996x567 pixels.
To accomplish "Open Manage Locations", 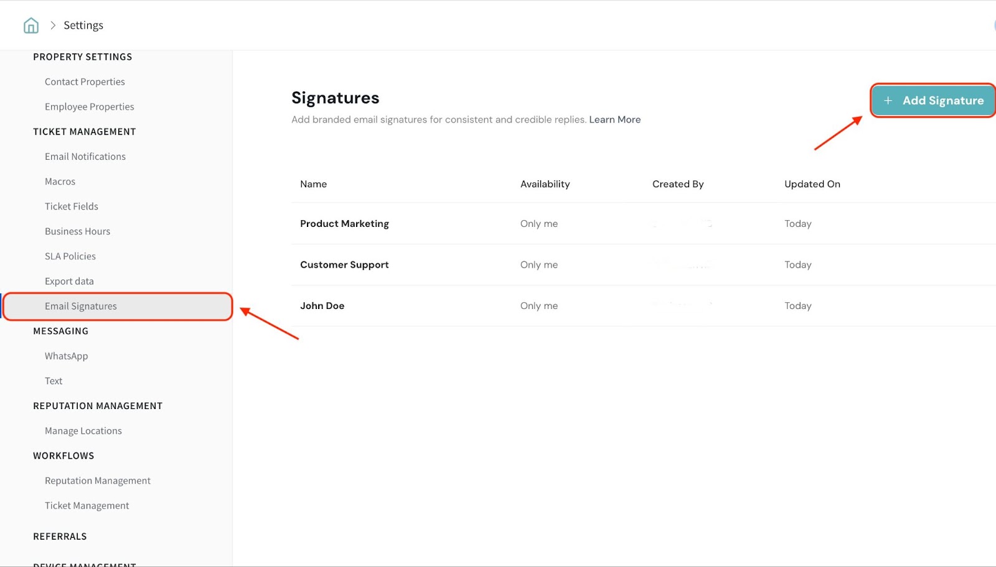I will pos(83,431).
